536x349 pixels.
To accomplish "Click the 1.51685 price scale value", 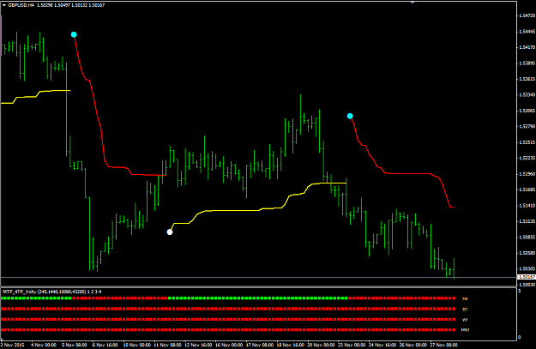I will click(x=527, y=190).
